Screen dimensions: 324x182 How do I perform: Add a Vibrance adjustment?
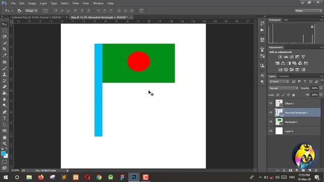click(303, 57)
